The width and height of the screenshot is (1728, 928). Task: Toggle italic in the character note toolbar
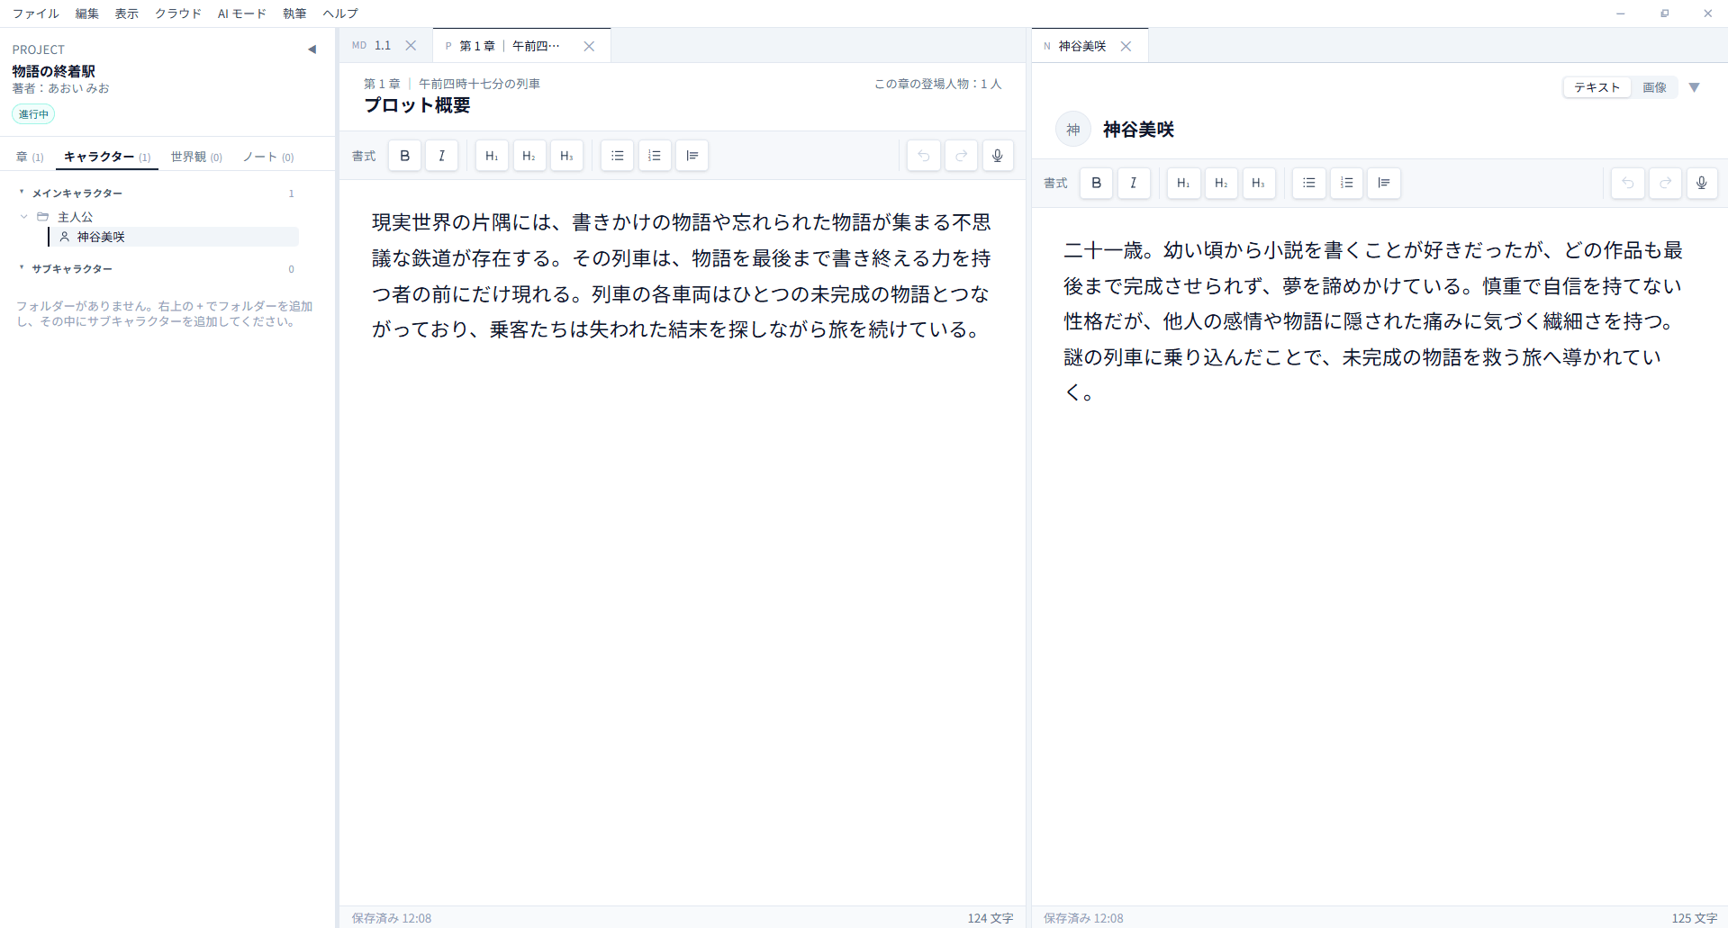tap(1134, 183)
